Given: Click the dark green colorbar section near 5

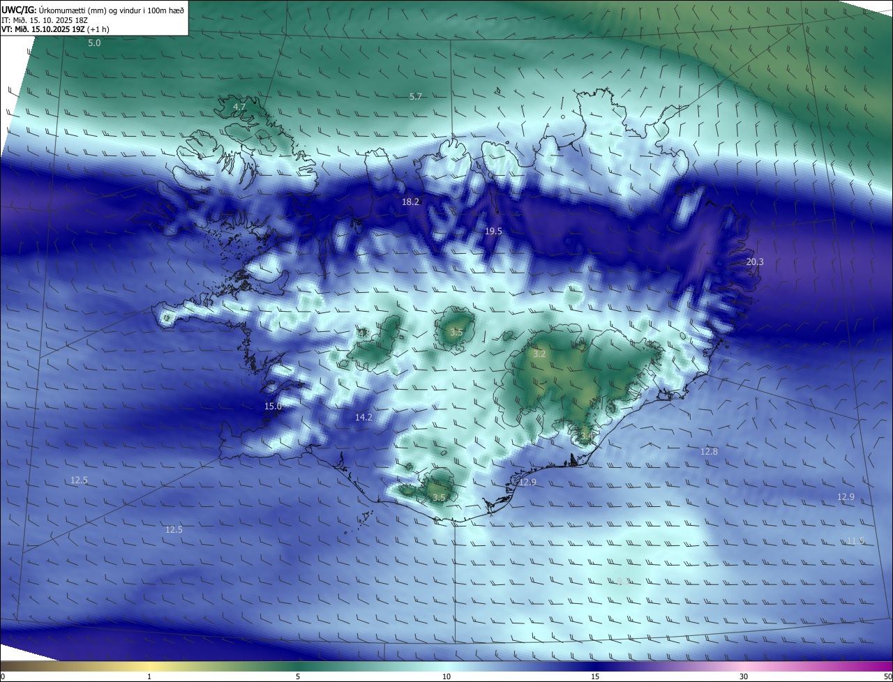Looking at the screenshot, I should (x=298, y=667).
